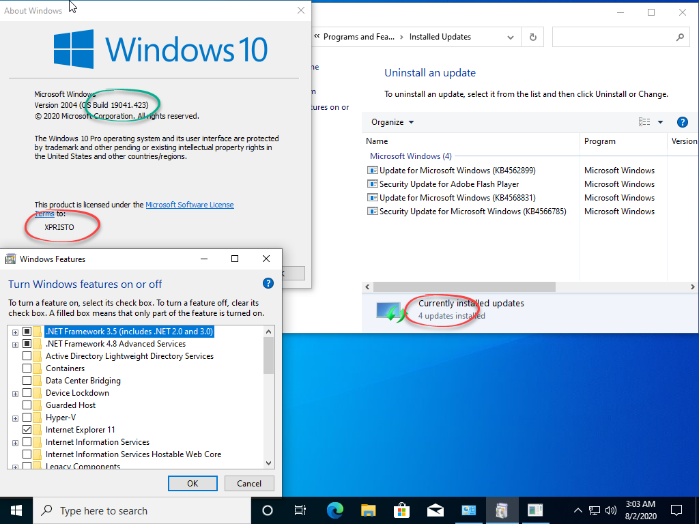Image resolution: width=699 pixels, height=524 pixels.
Task: Click horizontal scrollbar thumb in updates list
Action: click(464, 287)
